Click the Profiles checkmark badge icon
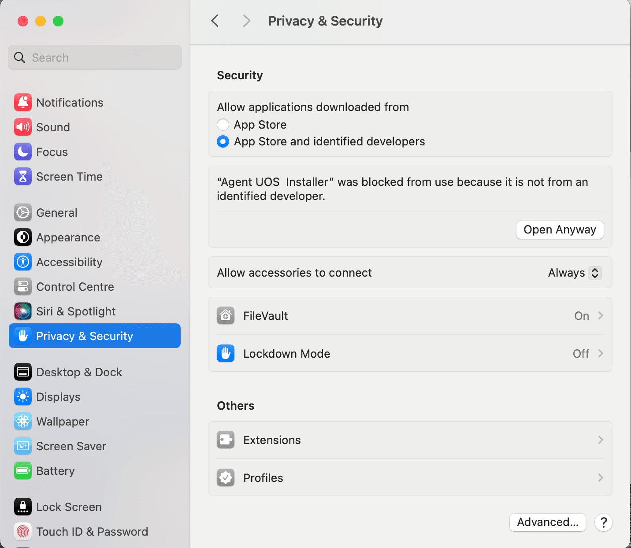 pyautogui.click(x=226, y=478)
